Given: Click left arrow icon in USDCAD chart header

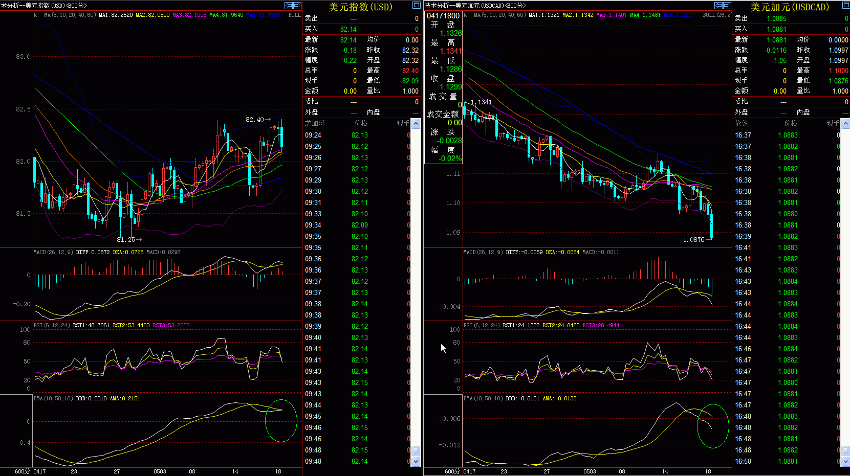Looking at the screenshot, I should (718, 5).
